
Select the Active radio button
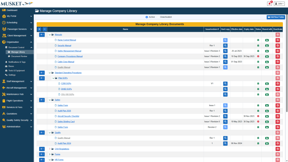pos(147,17)
